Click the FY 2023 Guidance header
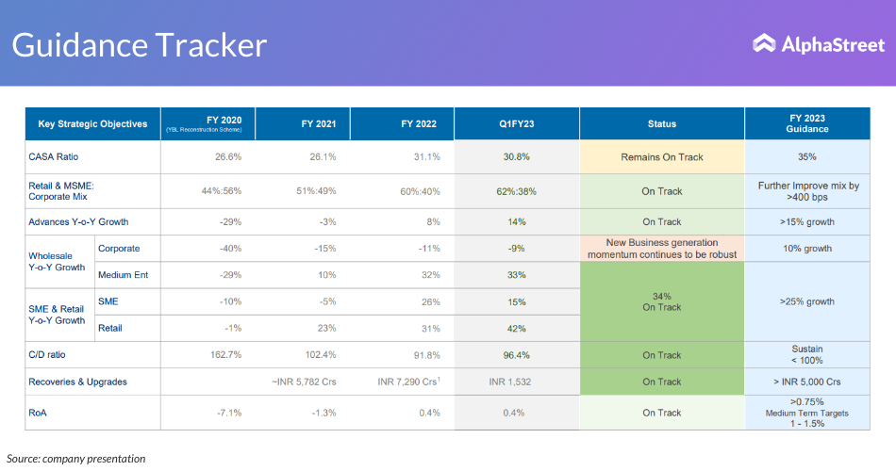This screenshot has width=896, height=471. click(807, 124)
